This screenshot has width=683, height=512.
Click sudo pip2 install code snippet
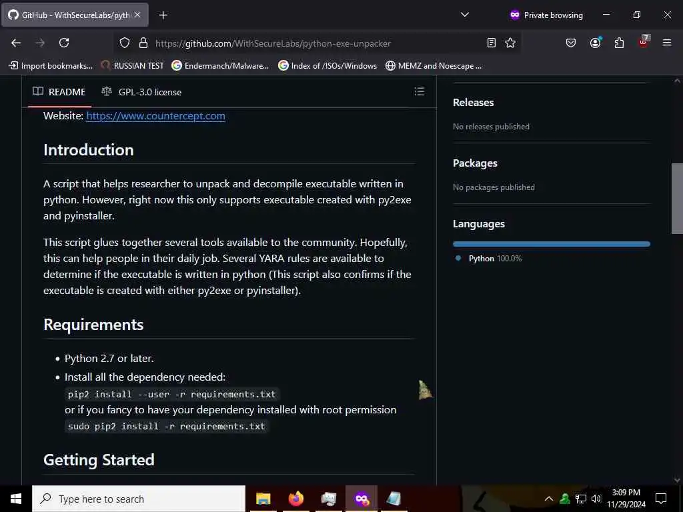click(x=166, y=426)
